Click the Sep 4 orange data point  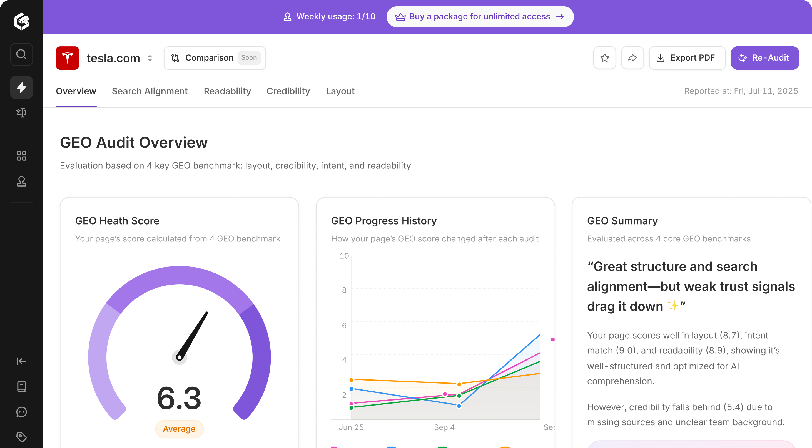pyautogui.click(x=459, y=384)
